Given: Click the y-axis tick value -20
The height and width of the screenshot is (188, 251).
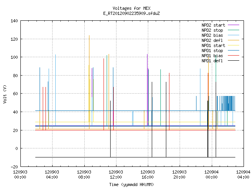Looking at the screenshot, I should click(14, 167).
